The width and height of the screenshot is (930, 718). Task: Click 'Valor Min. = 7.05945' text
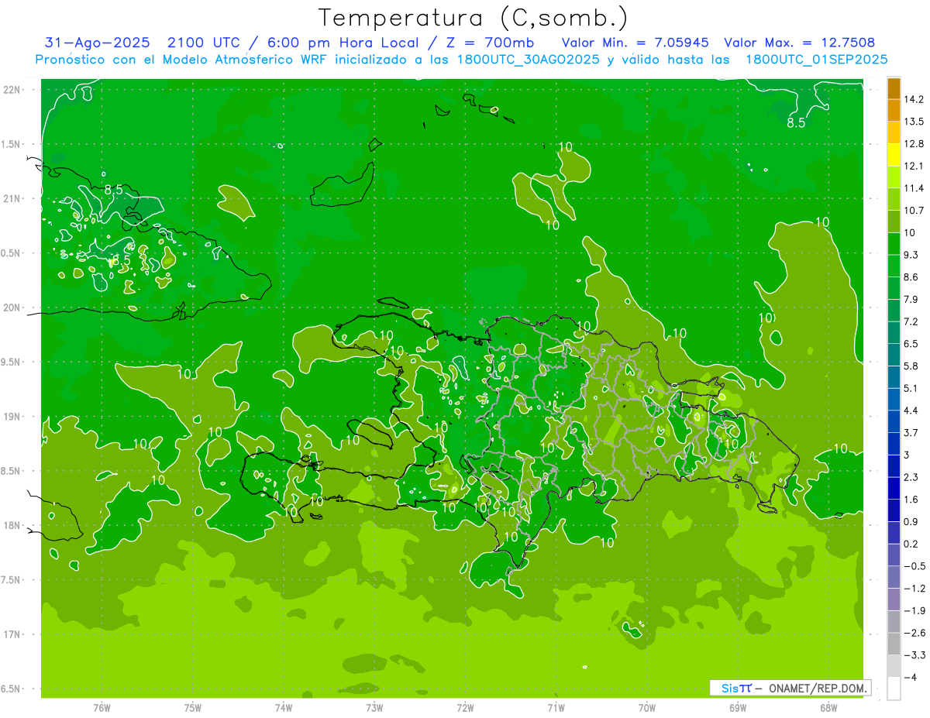tap(635, 43)
